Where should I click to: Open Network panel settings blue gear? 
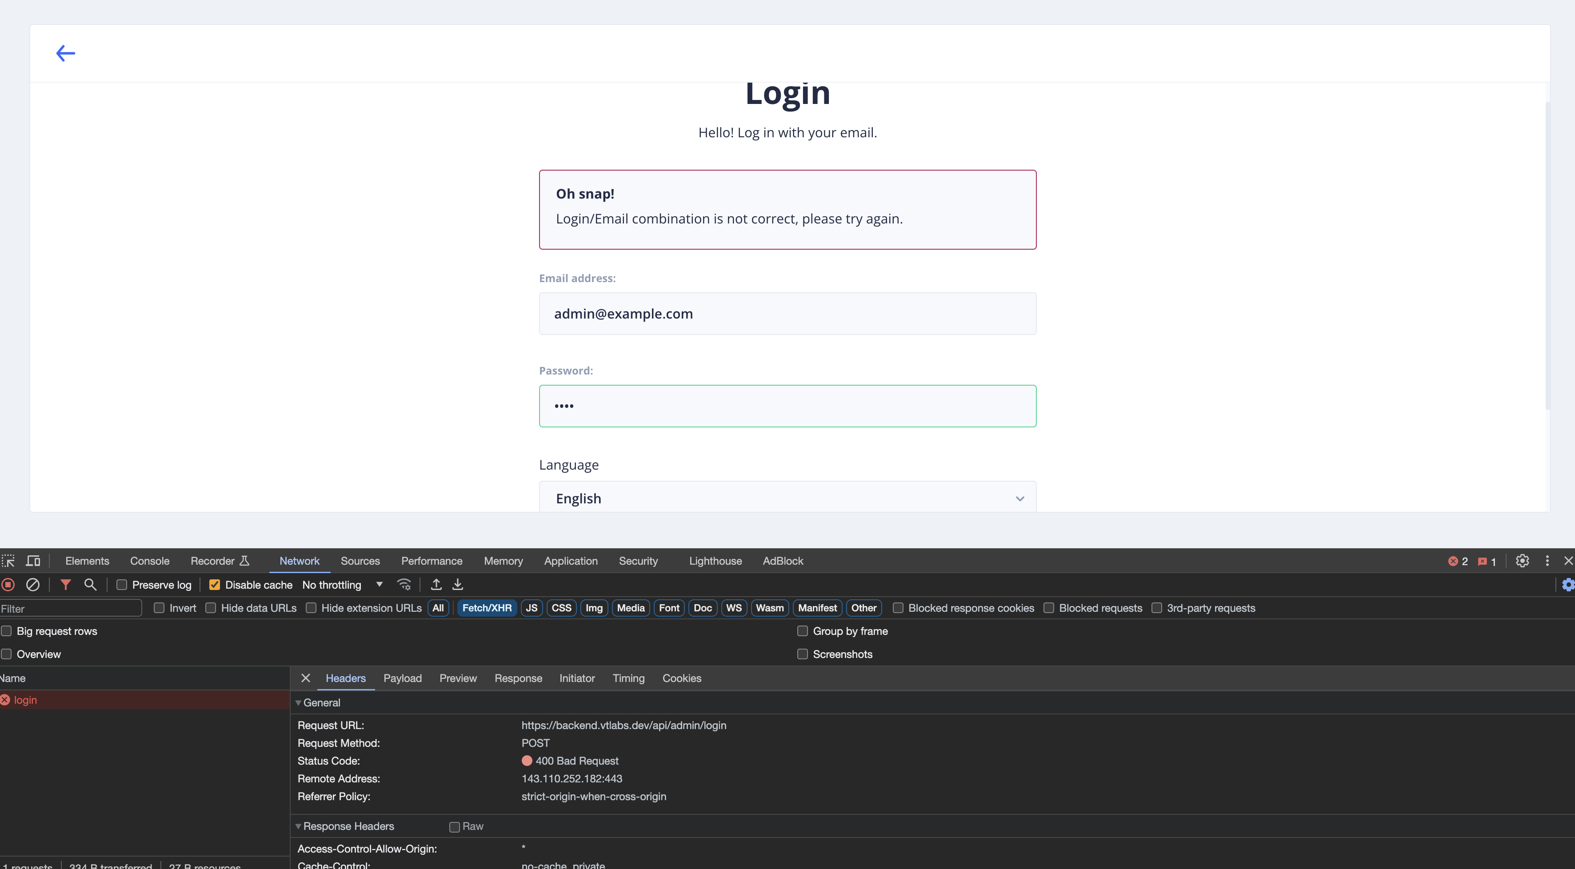(x=1568, y=585)
